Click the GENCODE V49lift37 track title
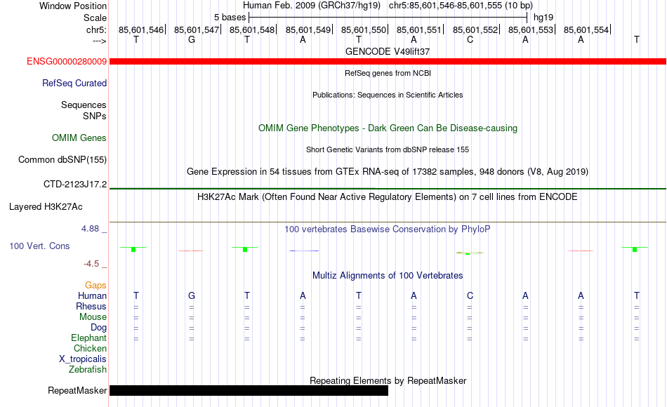The height and width of the screenshot is (407, 667). coord(388,51)
